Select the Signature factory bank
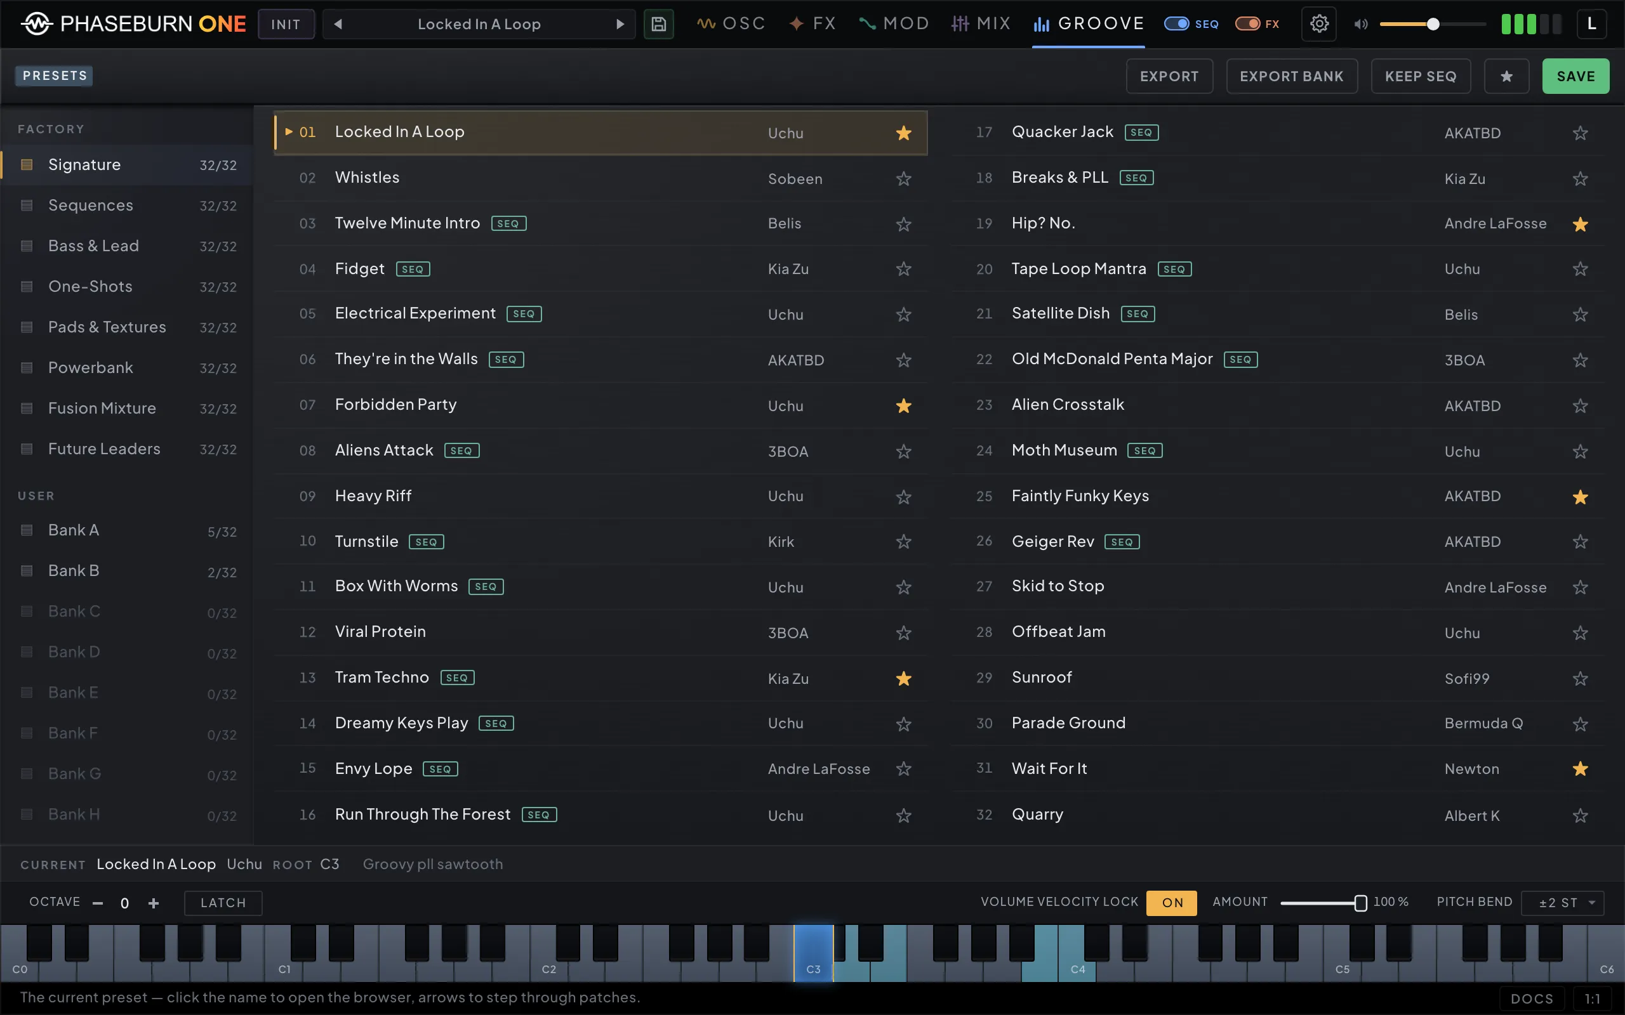Screen dimensions: 1625x1015 click(128, 165)
